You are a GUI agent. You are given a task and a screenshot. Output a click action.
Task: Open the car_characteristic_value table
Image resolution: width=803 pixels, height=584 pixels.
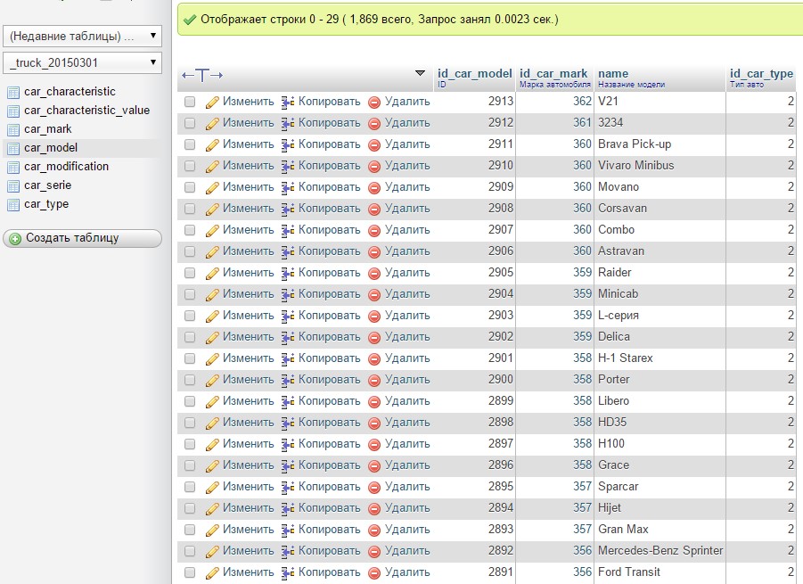coord(87,111)
